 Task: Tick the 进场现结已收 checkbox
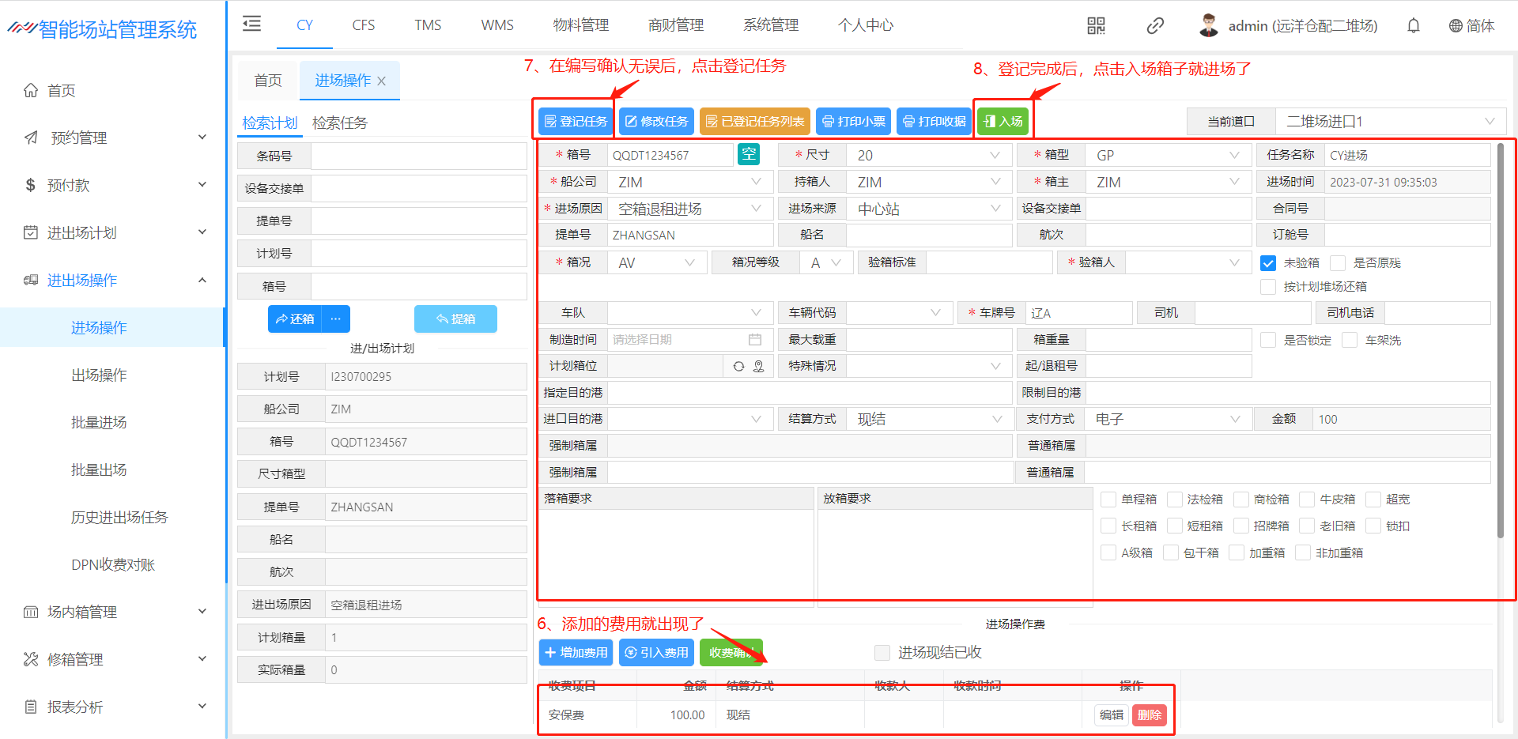pos(882,653)
